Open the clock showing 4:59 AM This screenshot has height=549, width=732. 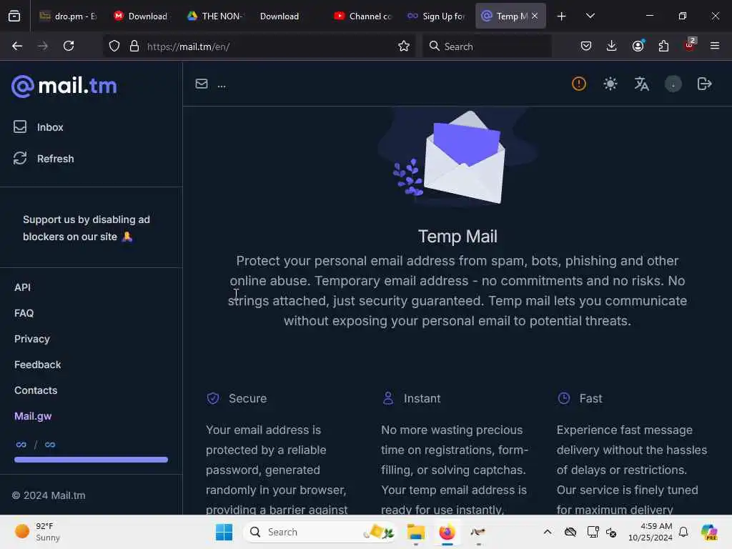(x=650, y=532)
